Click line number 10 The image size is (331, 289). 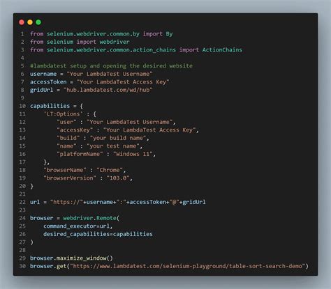click(22, 106)
